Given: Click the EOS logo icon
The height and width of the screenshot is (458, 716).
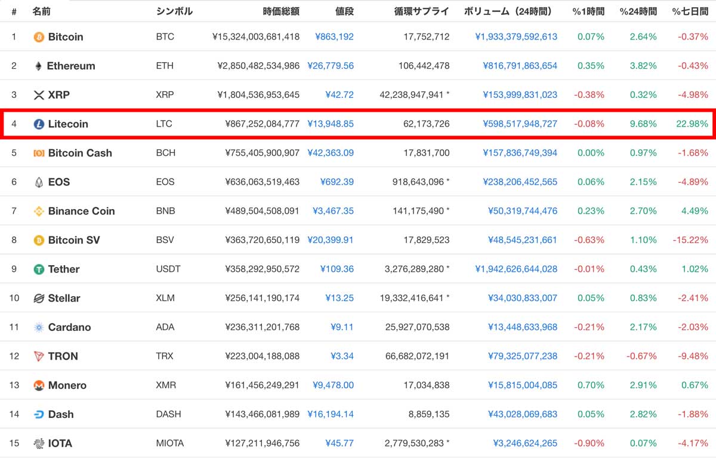Looking at the screenshot, I should pyautogui.click(x=39, y=182).
